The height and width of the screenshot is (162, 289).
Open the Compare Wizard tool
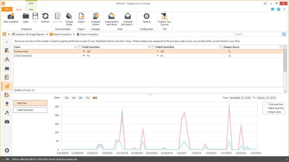tap(95, 17)
